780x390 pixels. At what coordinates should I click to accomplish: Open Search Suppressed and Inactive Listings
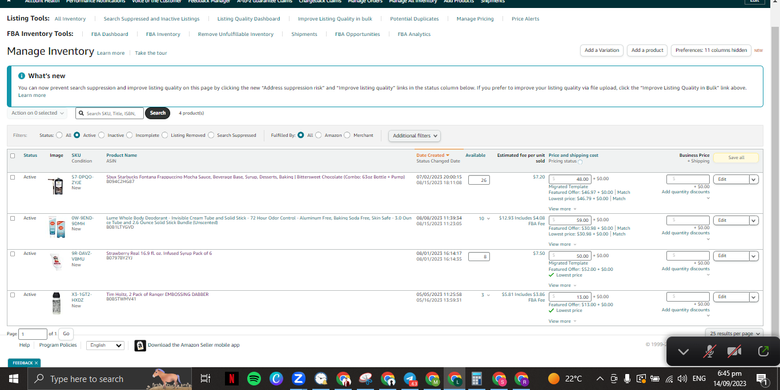click(x=151, y=19)
